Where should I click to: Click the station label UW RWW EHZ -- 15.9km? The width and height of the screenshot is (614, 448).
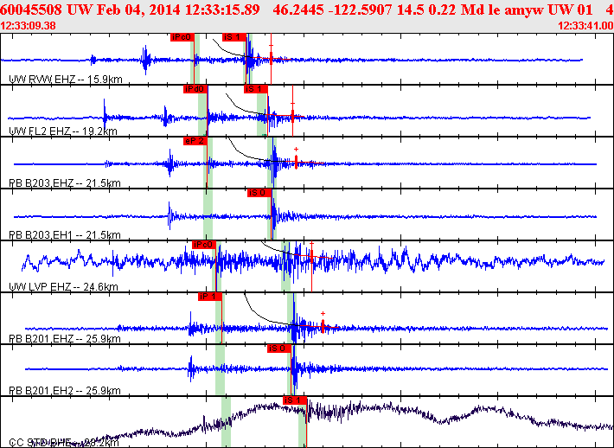[x=66, y=80]
